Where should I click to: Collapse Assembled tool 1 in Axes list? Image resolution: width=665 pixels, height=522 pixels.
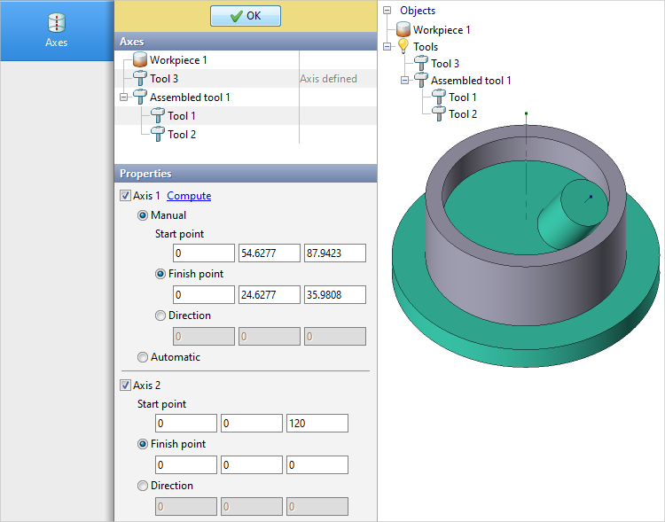coord(123,97)
